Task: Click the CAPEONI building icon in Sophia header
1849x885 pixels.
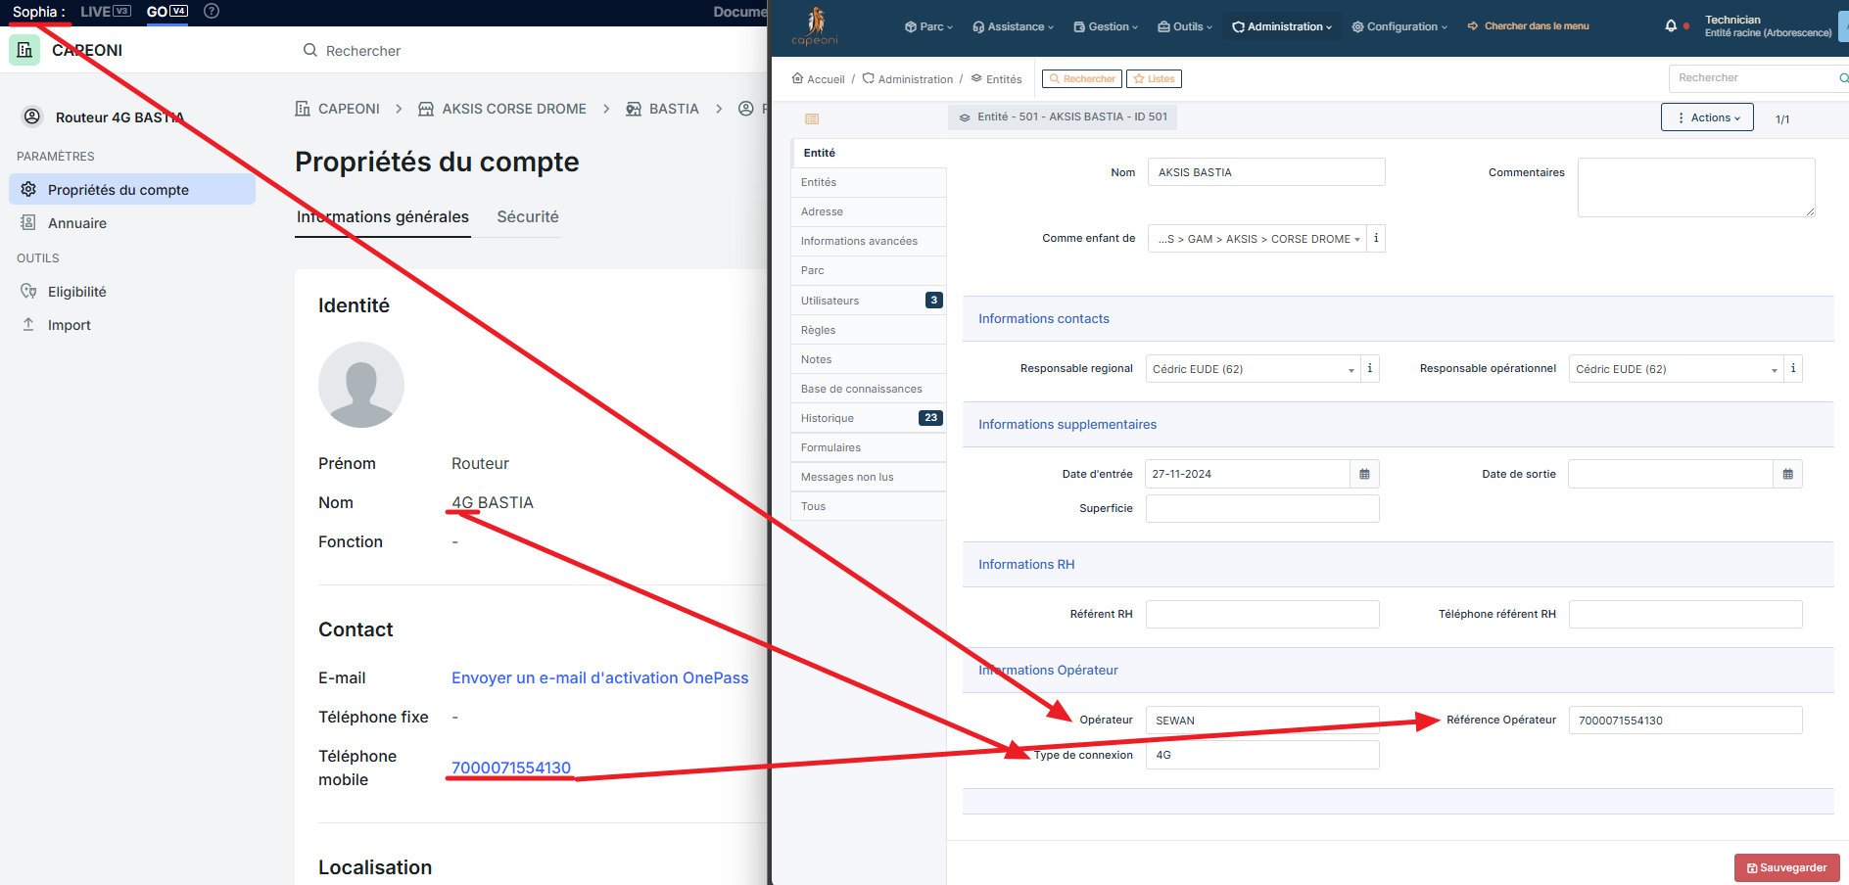Action: [24, 50]
